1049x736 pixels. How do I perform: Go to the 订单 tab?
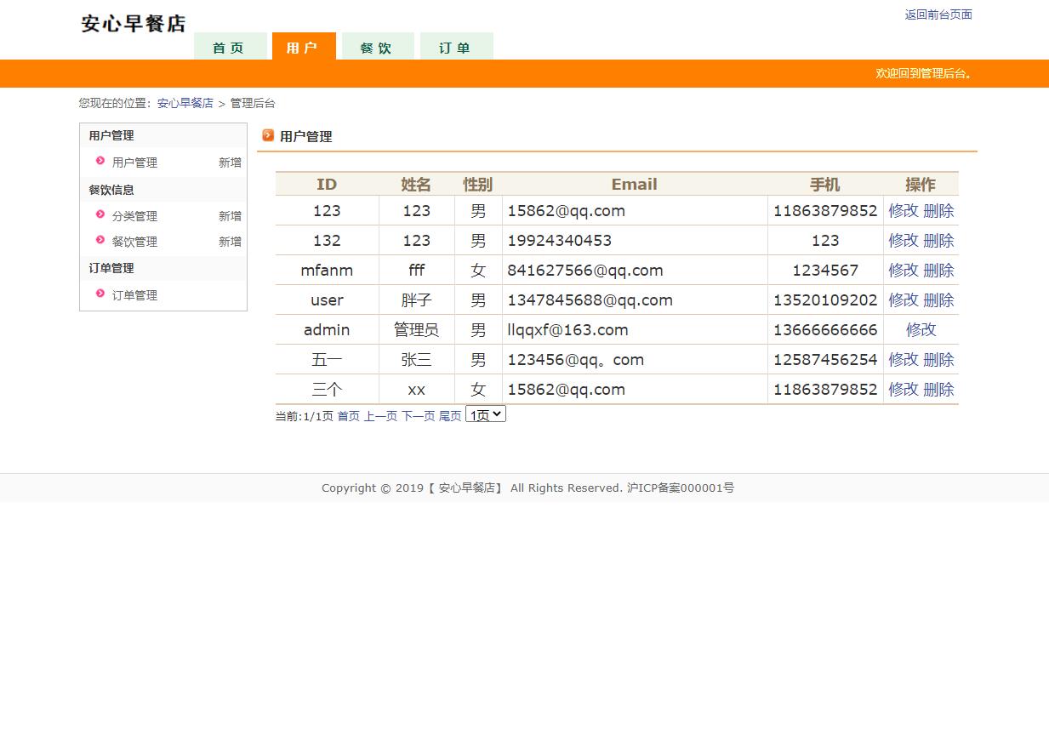(x=456, y=48)
